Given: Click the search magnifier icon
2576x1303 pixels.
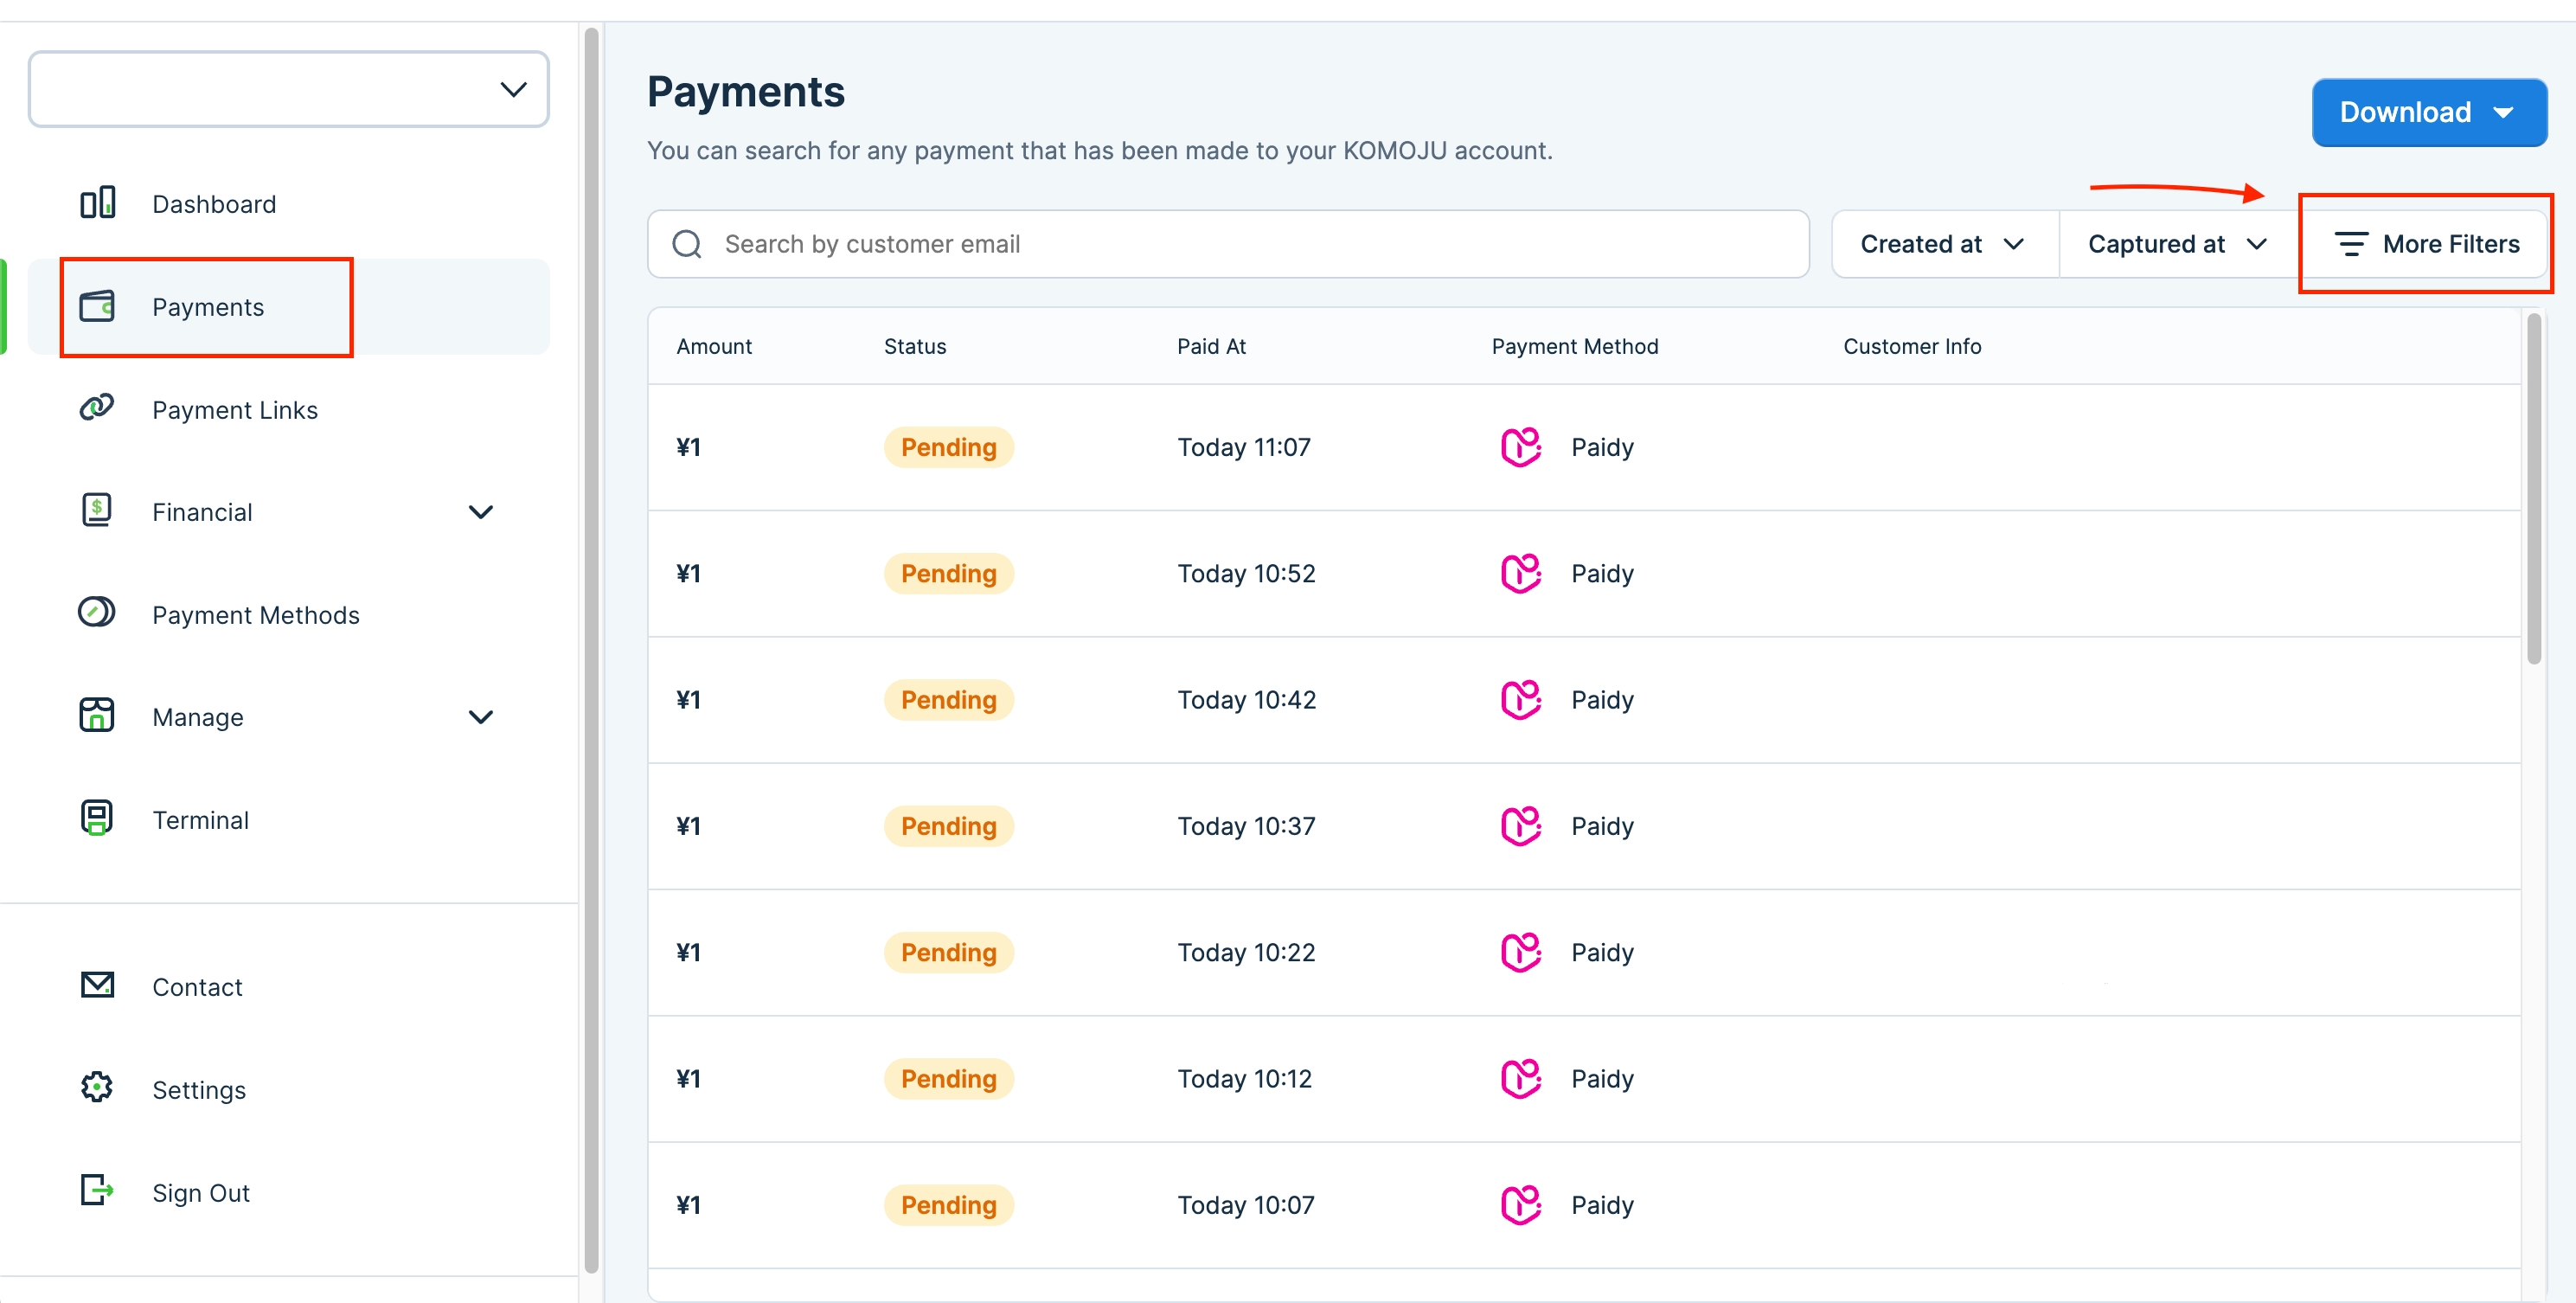Looking at the screenshot, I should tap(687, 244).
